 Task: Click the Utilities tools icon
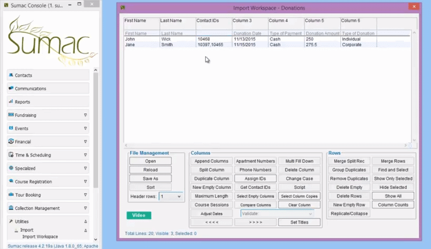11,221
